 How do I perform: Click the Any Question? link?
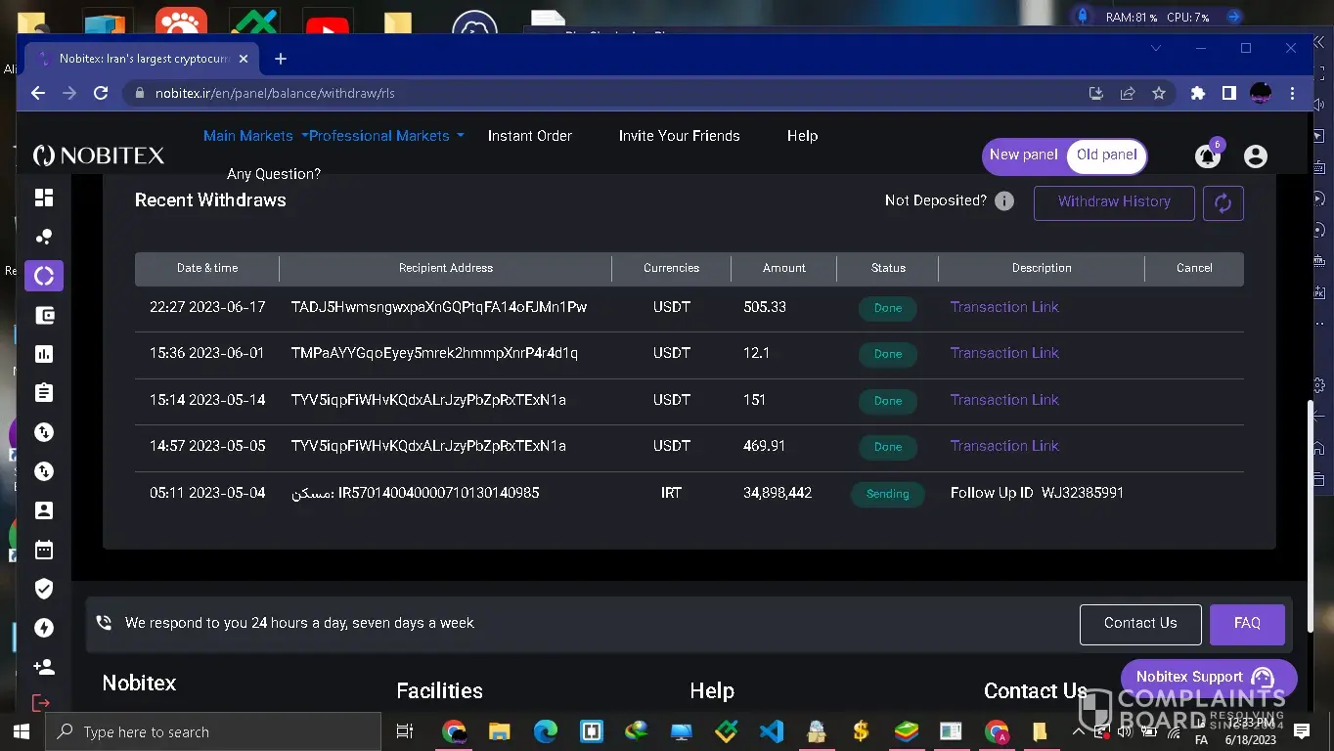coord(274,174)
